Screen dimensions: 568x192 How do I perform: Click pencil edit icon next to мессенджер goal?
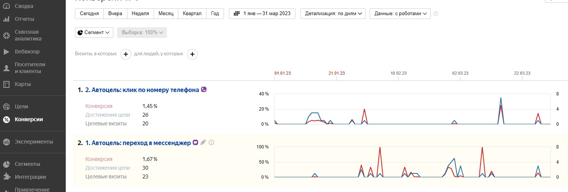click(x=203, y=142)
